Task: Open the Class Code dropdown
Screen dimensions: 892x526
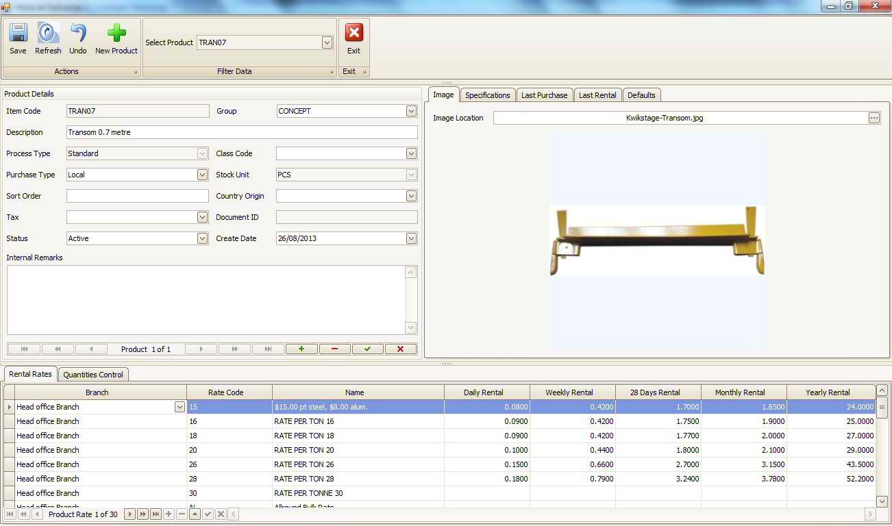Action: [x=411, y=153]
